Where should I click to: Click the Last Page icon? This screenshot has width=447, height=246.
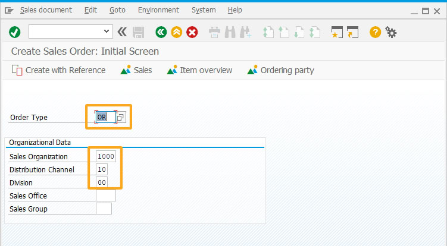(x=314, y=32)
